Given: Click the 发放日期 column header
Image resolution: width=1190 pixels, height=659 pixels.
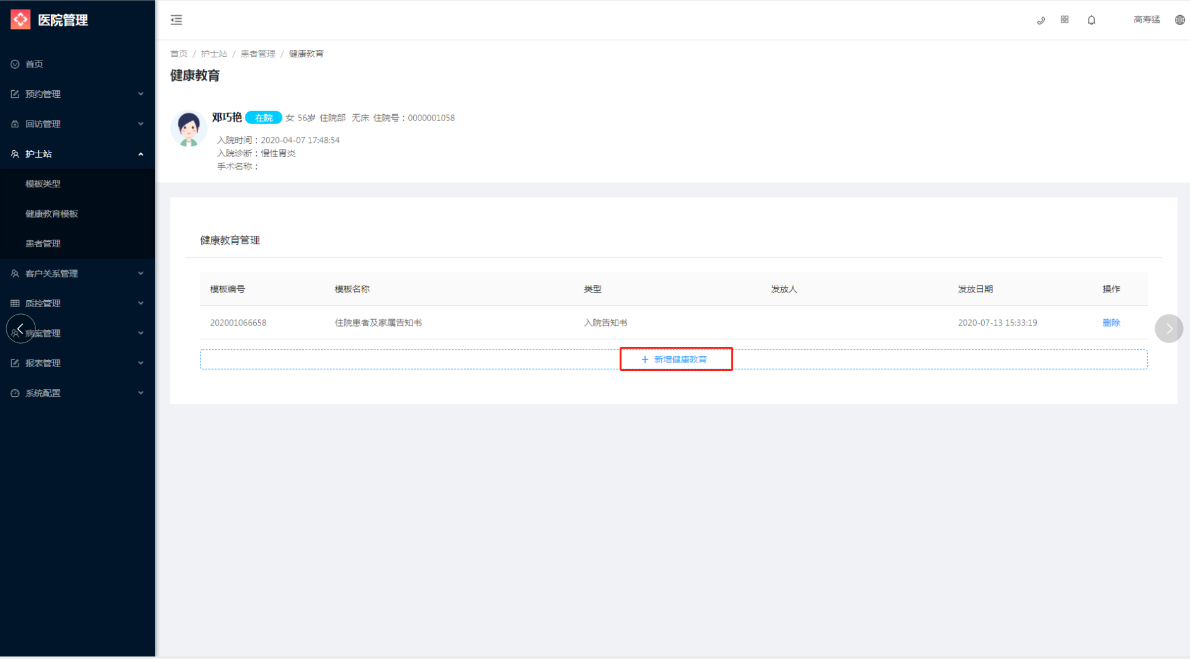Looking at the screenshot, I should 975,289.
